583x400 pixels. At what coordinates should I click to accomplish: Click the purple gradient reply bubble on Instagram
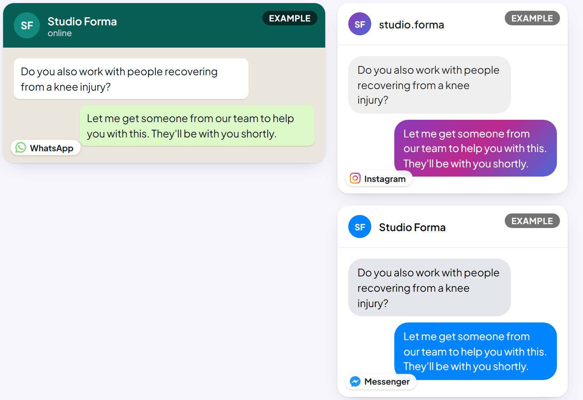476,148
